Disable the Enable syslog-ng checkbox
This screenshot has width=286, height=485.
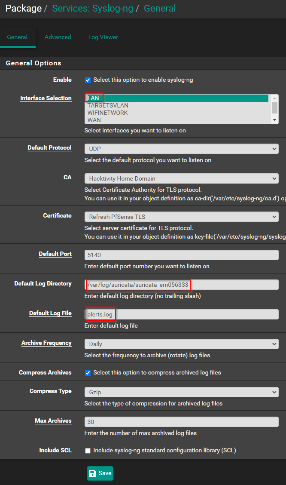[x=88, y=80]
